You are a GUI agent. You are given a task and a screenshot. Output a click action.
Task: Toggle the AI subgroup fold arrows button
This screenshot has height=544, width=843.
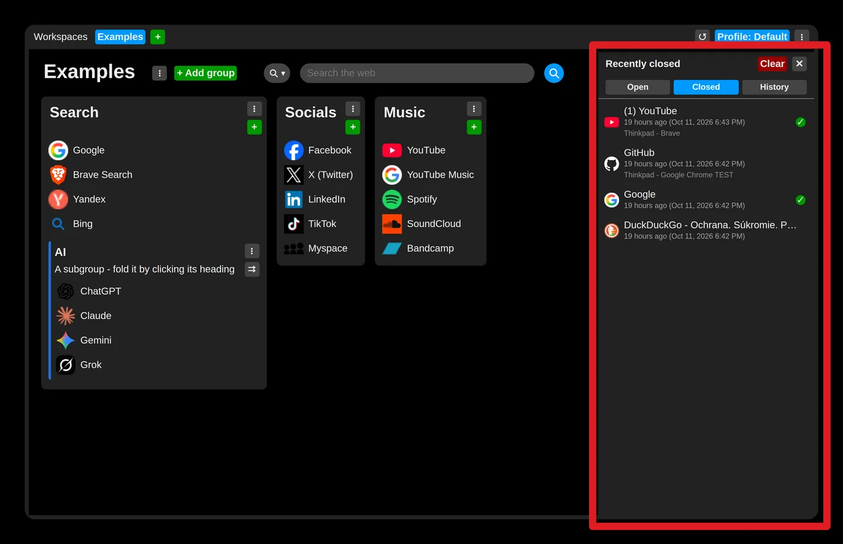252,269
